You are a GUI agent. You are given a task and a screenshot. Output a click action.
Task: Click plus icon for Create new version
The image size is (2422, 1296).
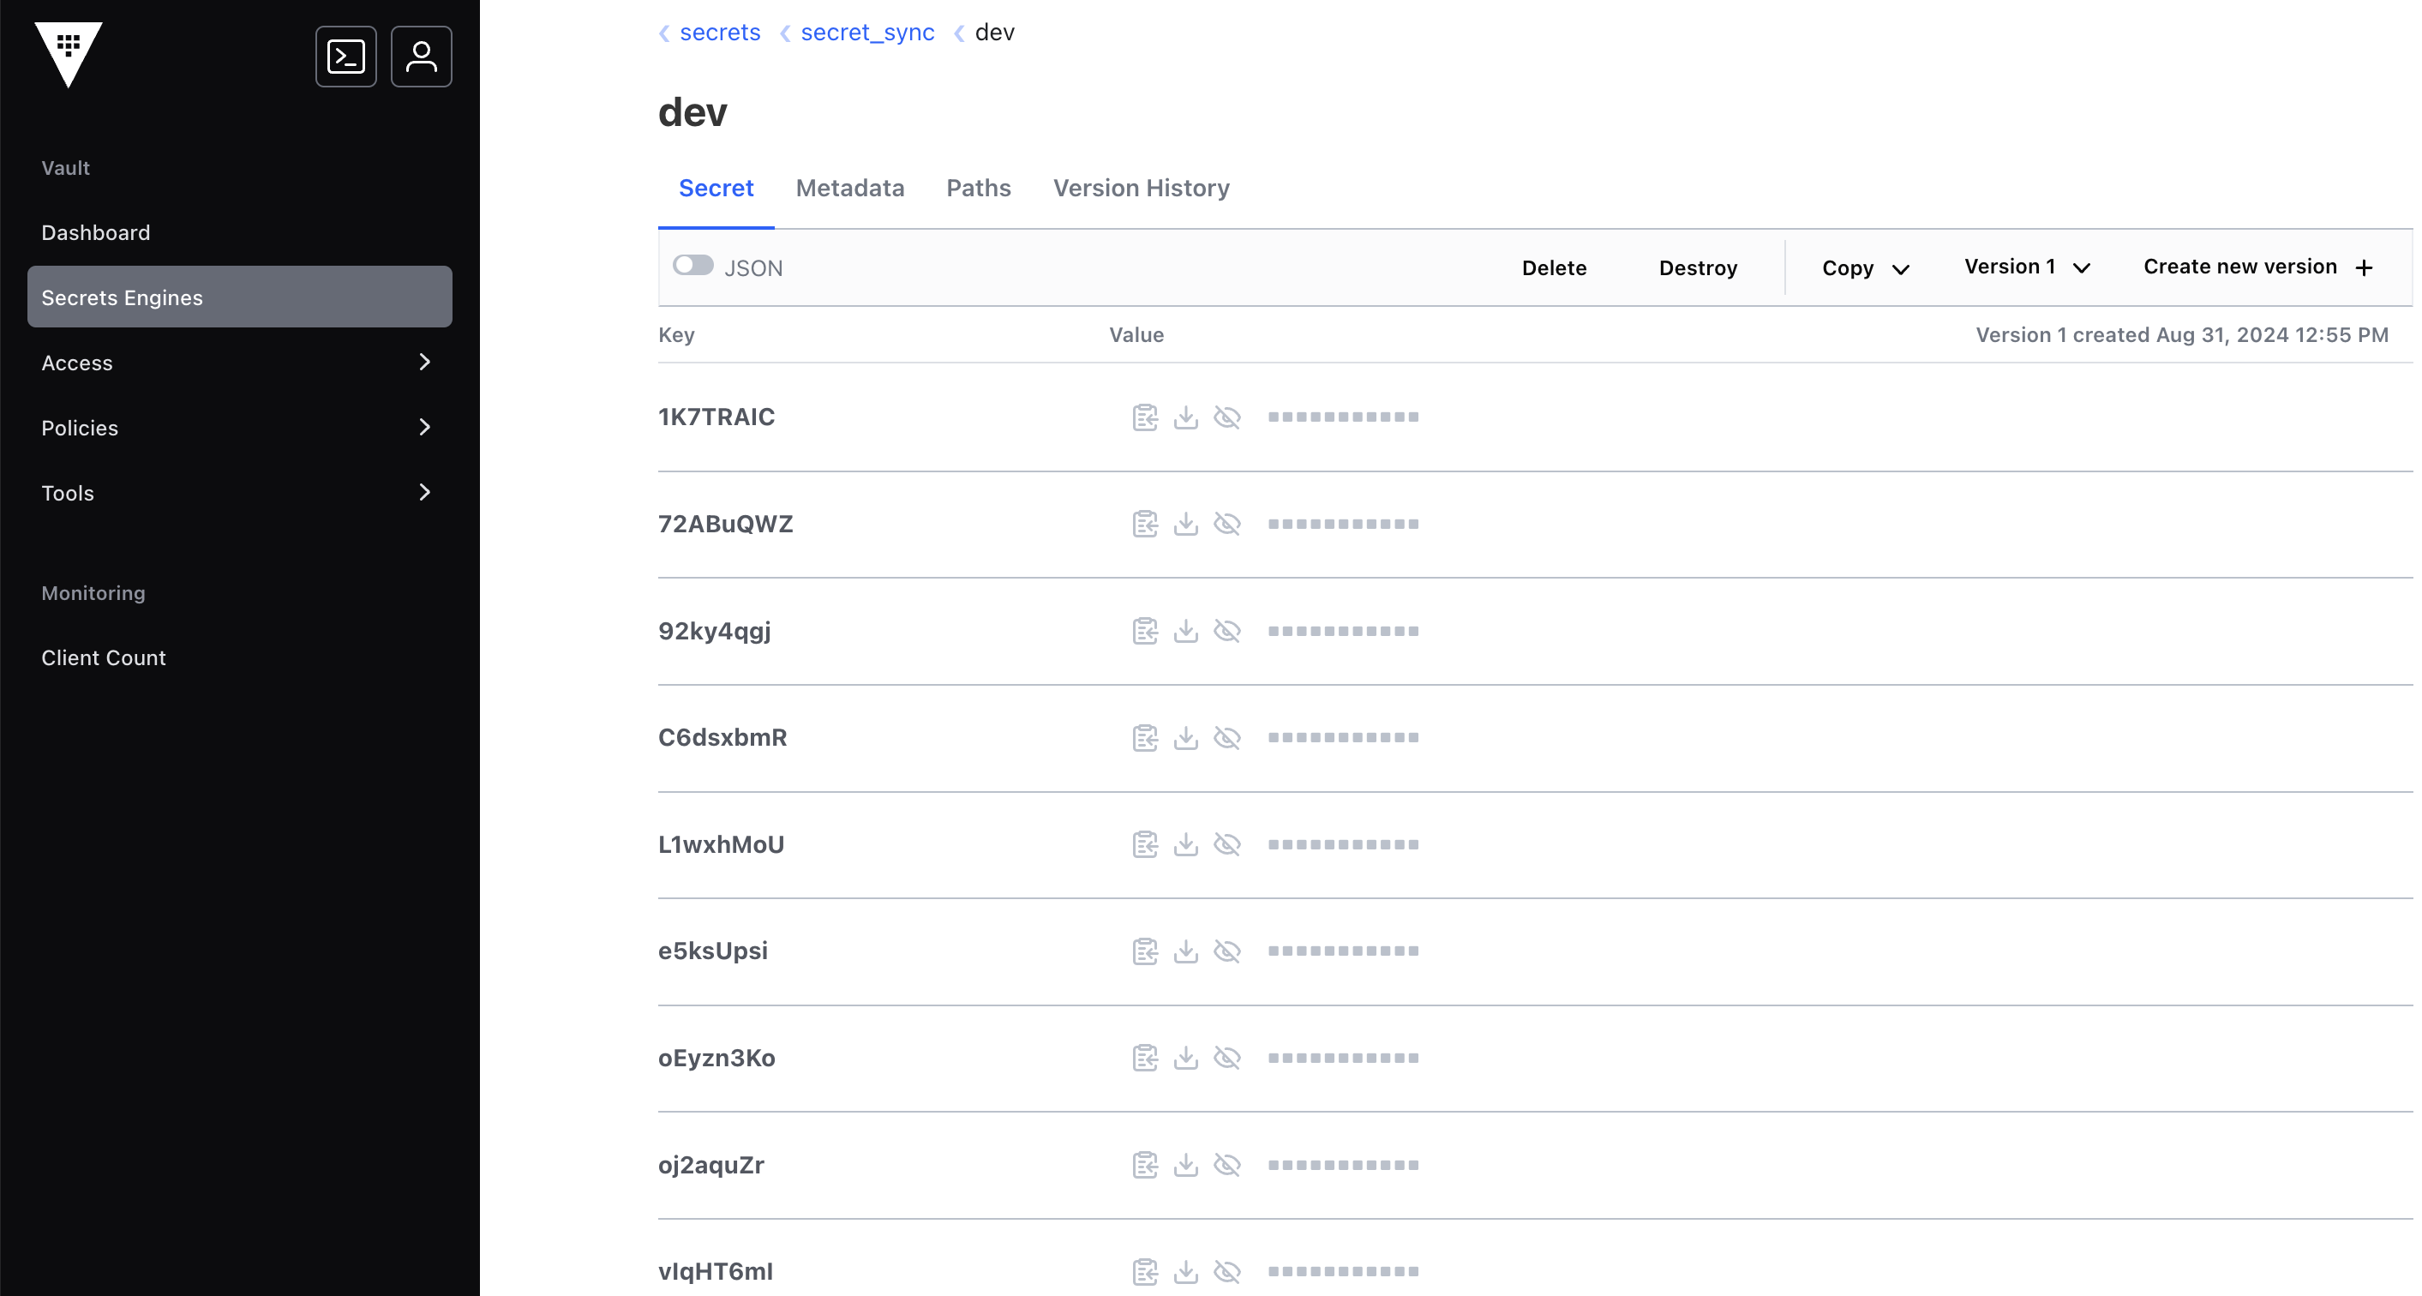pos(2364,268)
